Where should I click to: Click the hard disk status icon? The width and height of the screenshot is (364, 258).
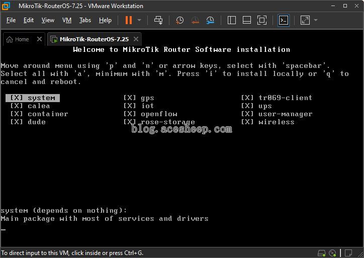click(x=322, y=253)
